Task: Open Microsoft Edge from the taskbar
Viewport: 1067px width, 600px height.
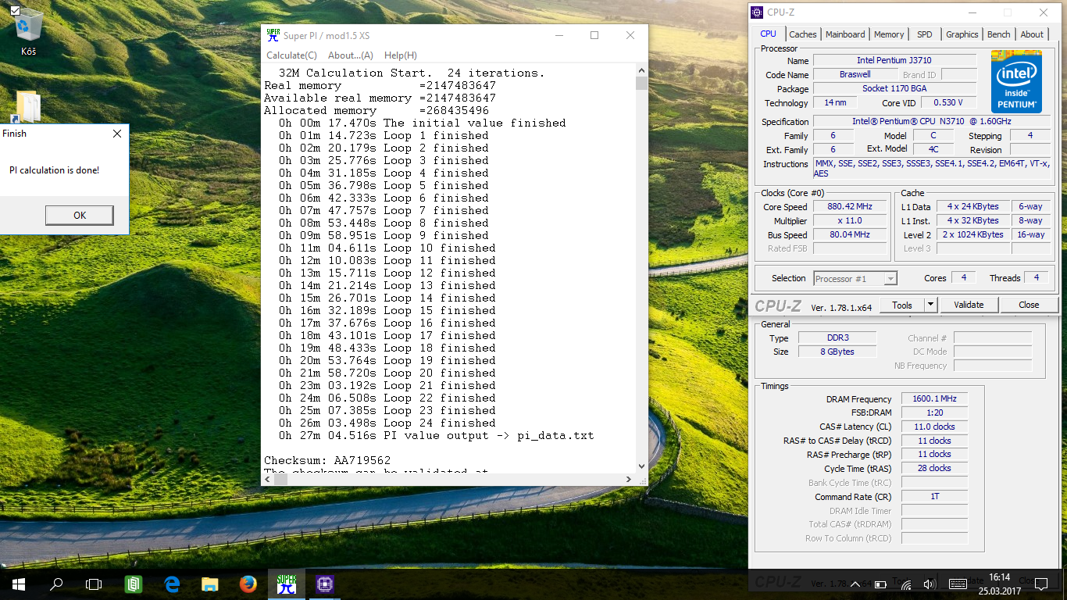Action: (x=172, y=584)
